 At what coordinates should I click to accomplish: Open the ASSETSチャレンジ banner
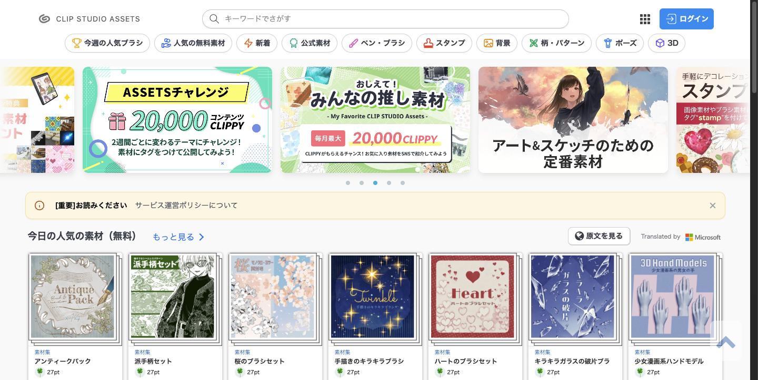(x=177, y=120)
